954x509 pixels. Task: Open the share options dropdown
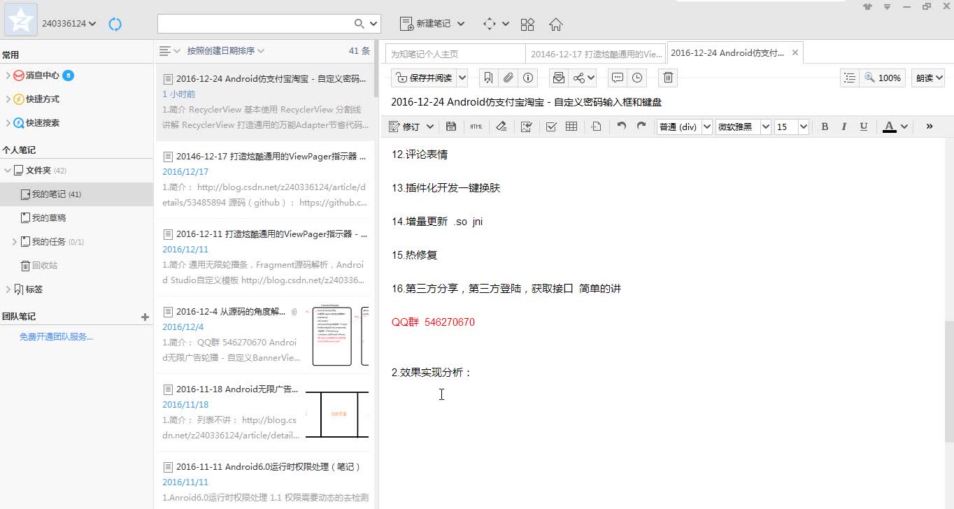592,78
